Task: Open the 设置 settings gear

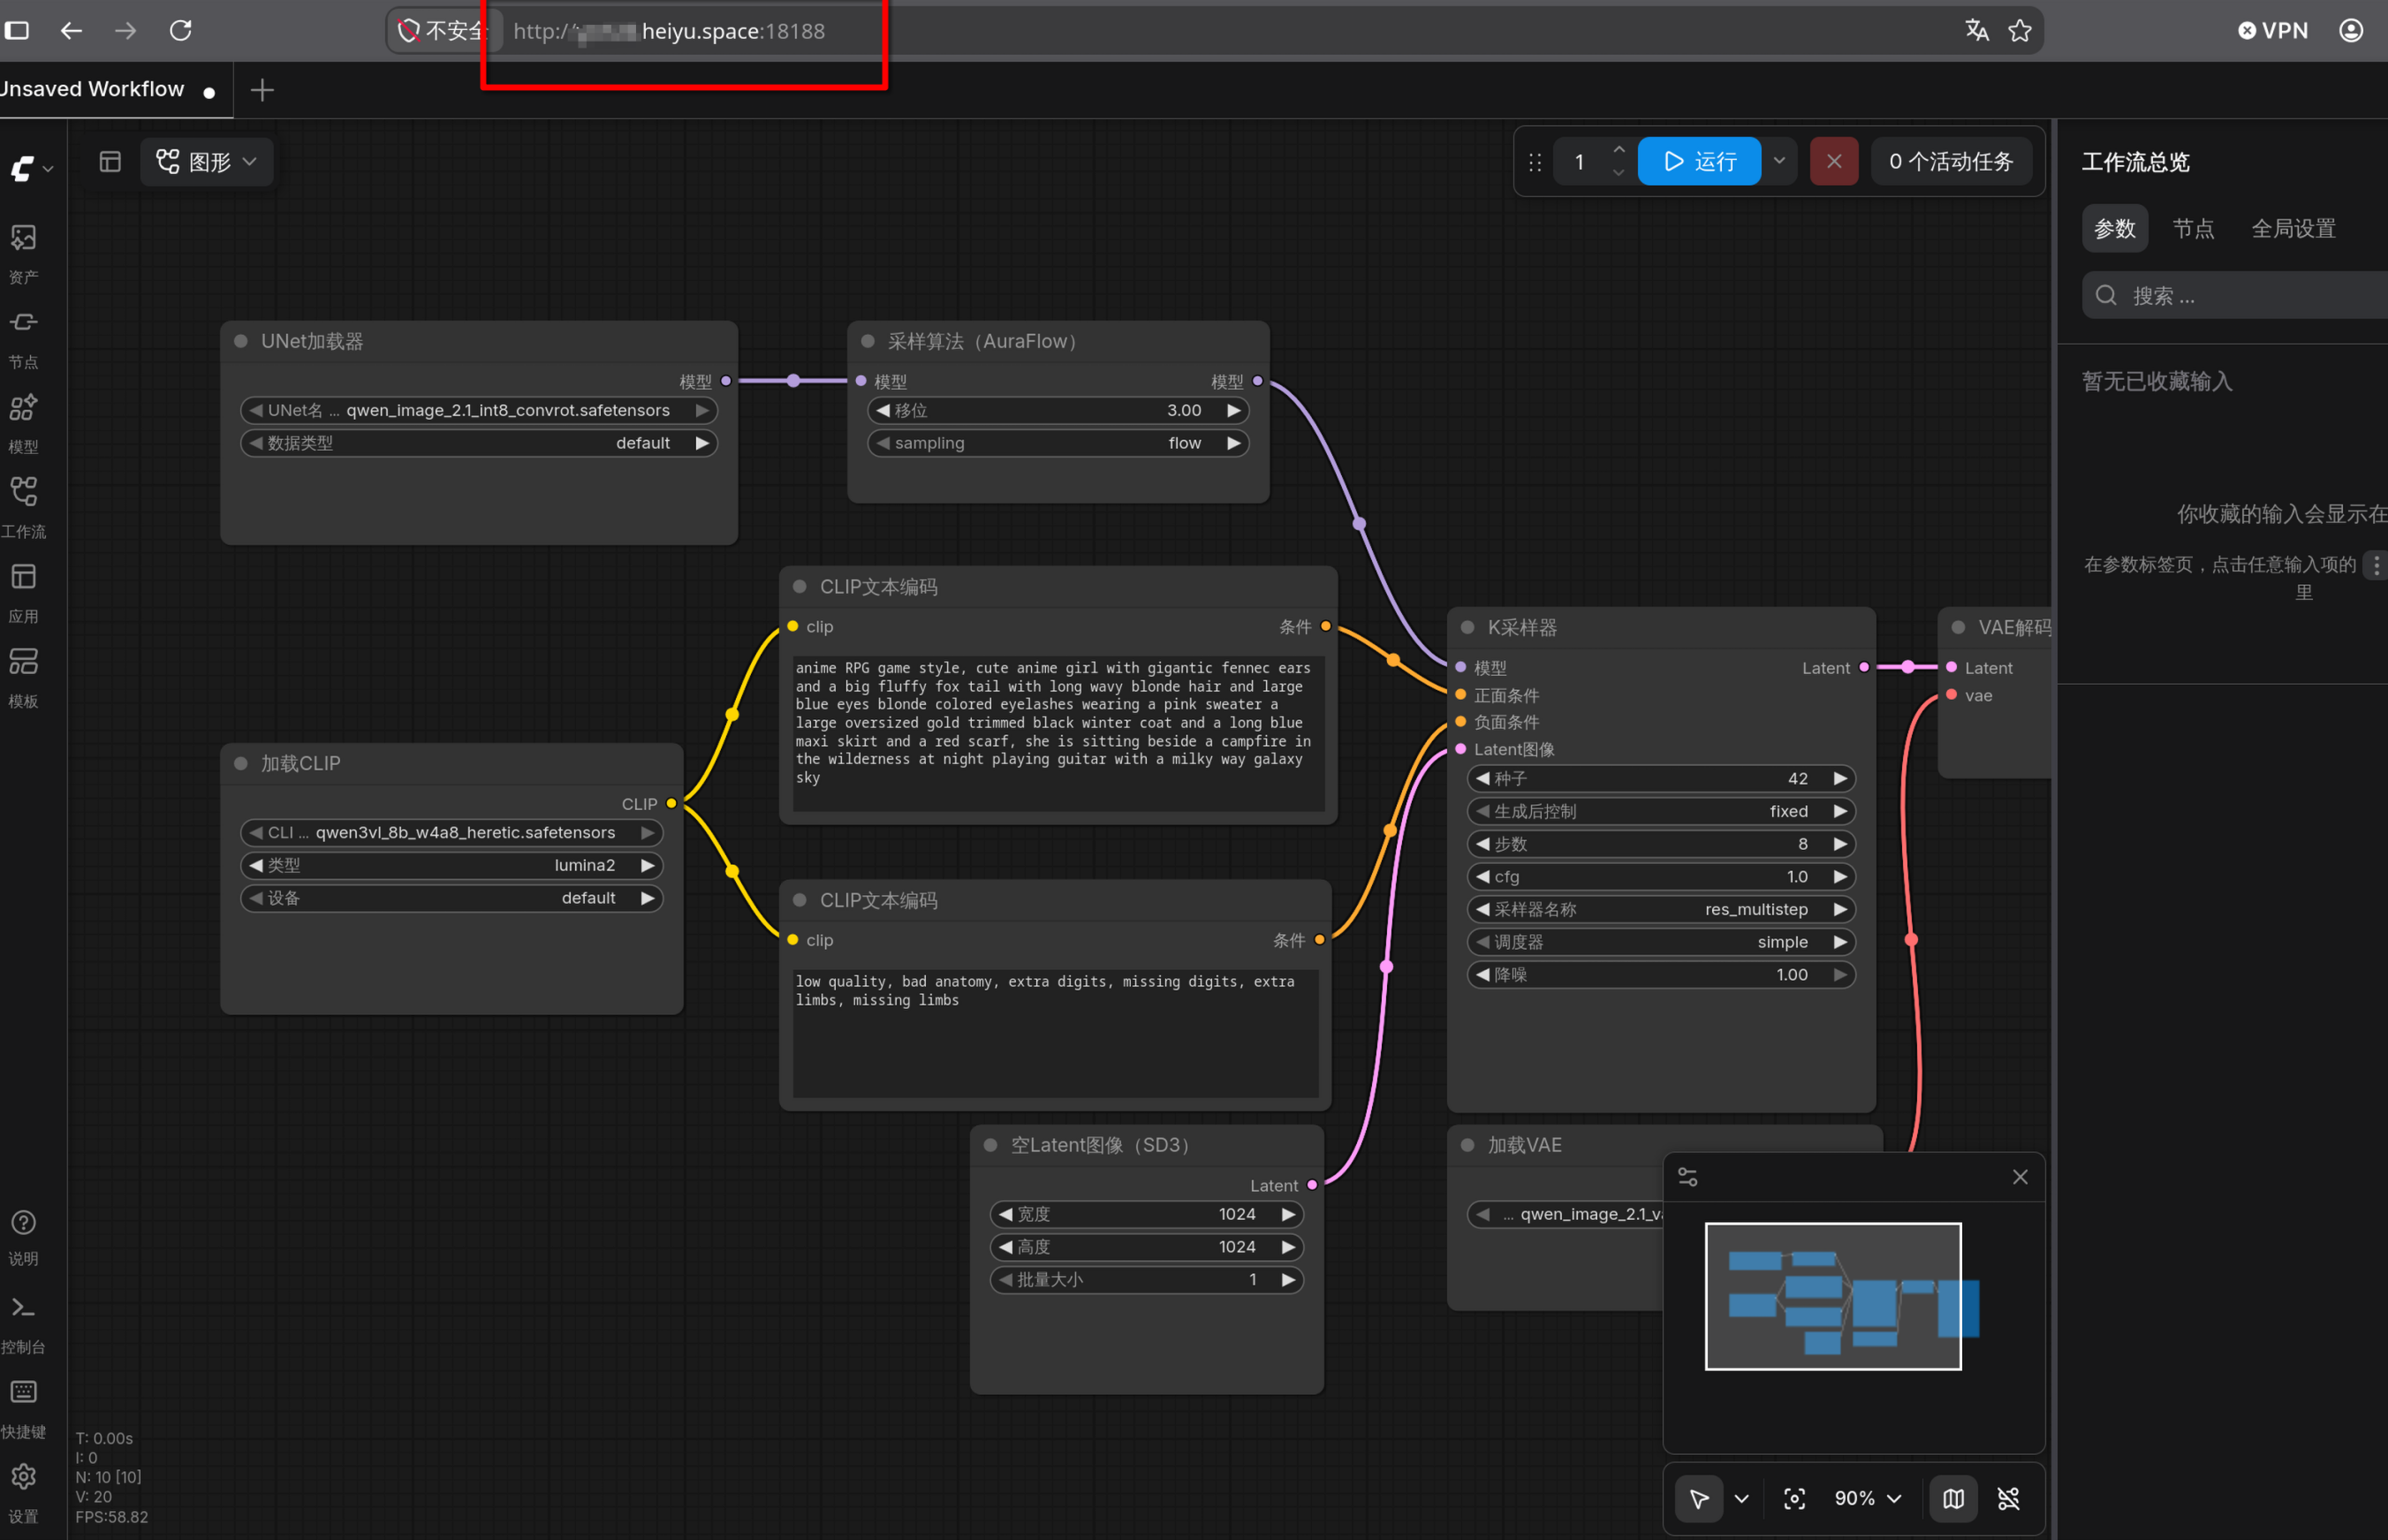Action: [x=24, y=1494]
